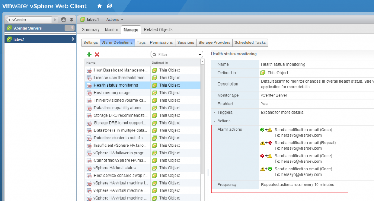The width and height of the screenshot is (374, 201).
Task: Open the Scheduled Tasks sub-tab
Action: point(250,42)
